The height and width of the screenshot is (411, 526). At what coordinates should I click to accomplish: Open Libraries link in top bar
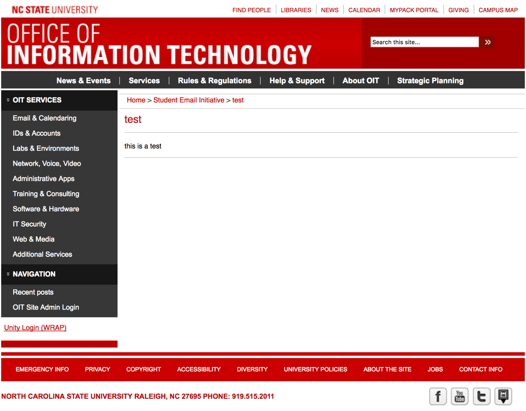[x=296, y=10]
